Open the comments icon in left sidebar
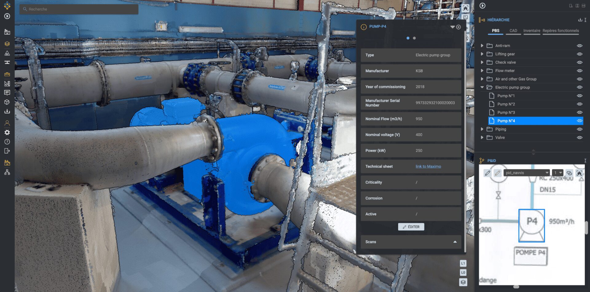The image size is (590, 292). (x=7, y=93)
